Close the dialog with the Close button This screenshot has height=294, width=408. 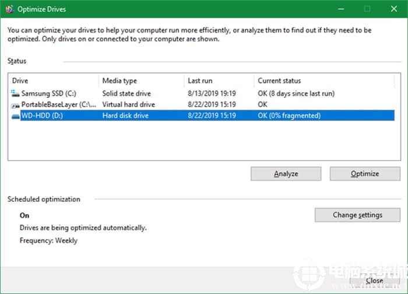pos(375,281)
